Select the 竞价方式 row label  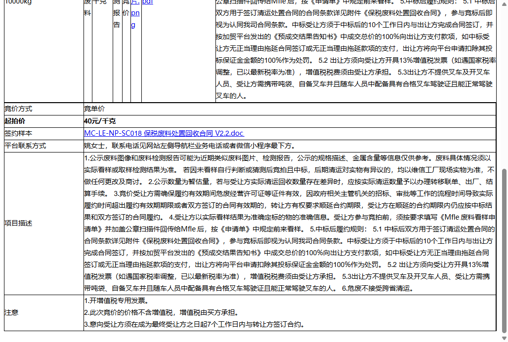coord(18,109)
